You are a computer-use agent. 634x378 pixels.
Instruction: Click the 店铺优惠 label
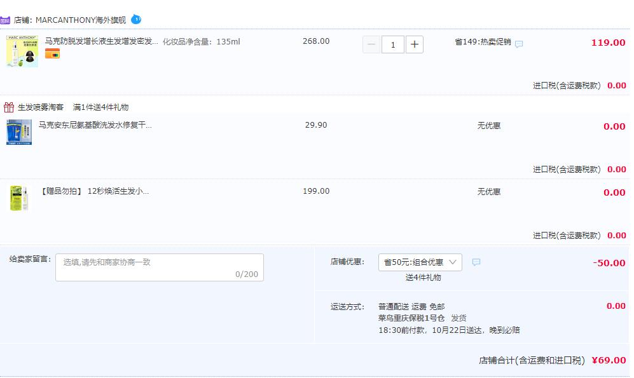[x=347, y=262]
